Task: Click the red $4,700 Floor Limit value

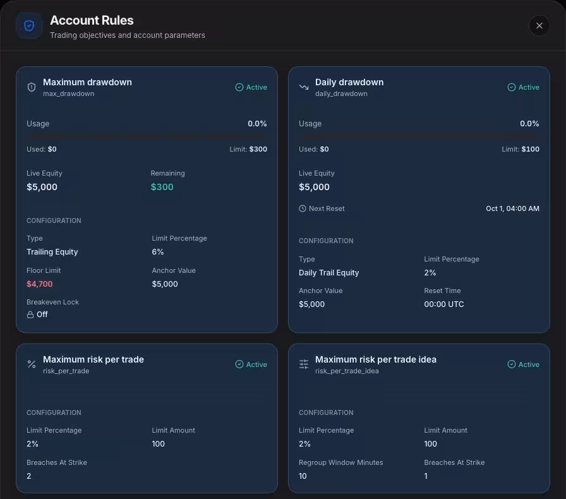Action: 39,284
